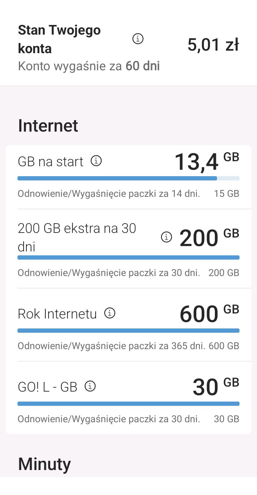Select the Internet section header
Screen dimensions: 257x495
click(48, 126)
